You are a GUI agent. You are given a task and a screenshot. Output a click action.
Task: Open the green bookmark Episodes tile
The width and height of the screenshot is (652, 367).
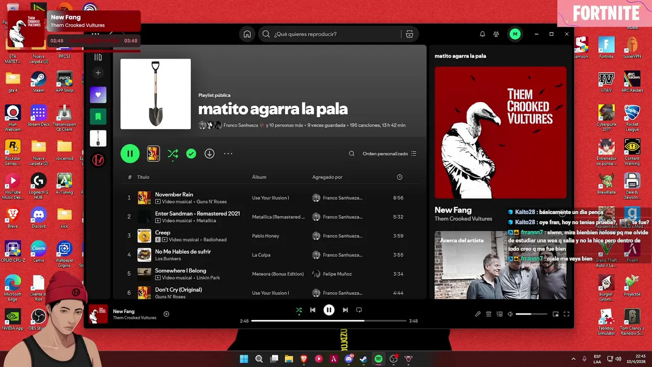coord(98,117)
